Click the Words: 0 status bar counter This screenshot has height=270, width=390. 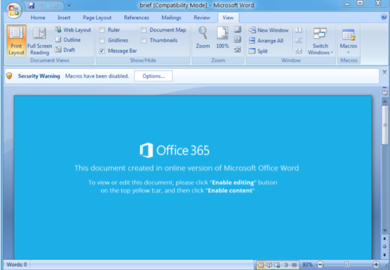17,264
